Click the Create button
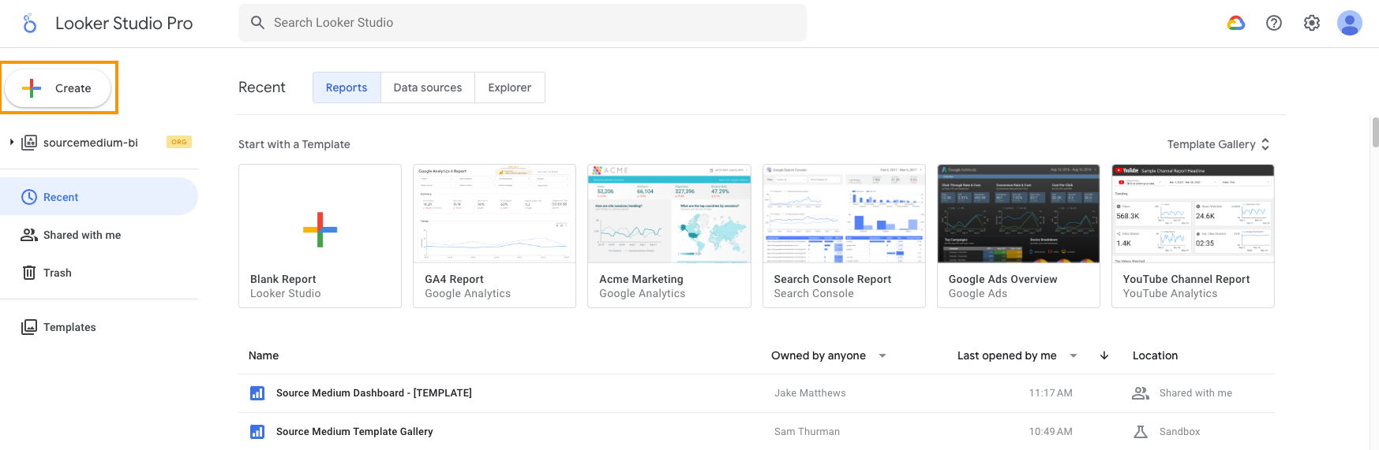The width and height of the screenshot is (1379, 450). click(x=58, y=88)
